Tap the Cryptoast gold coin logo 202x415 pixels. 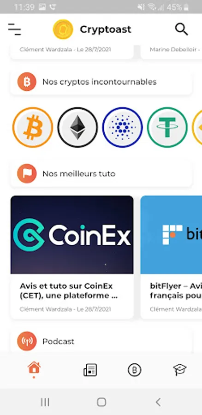63,29
